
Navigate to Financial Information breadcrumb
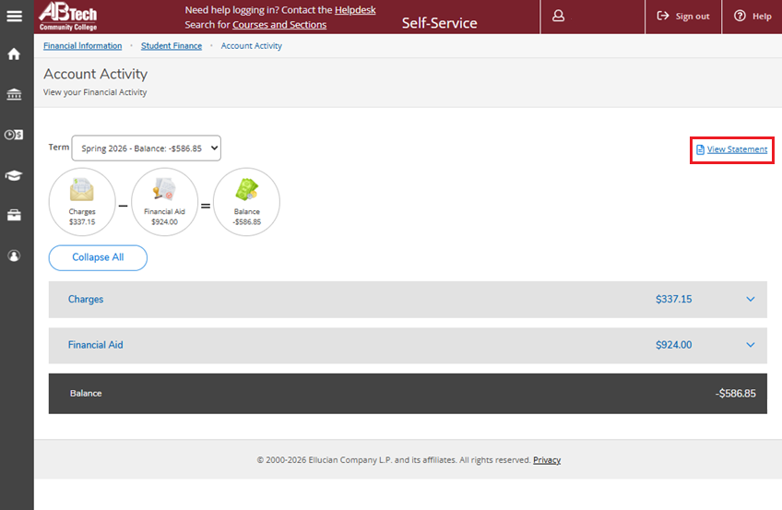pyautogui.click(x=82, y=46)
